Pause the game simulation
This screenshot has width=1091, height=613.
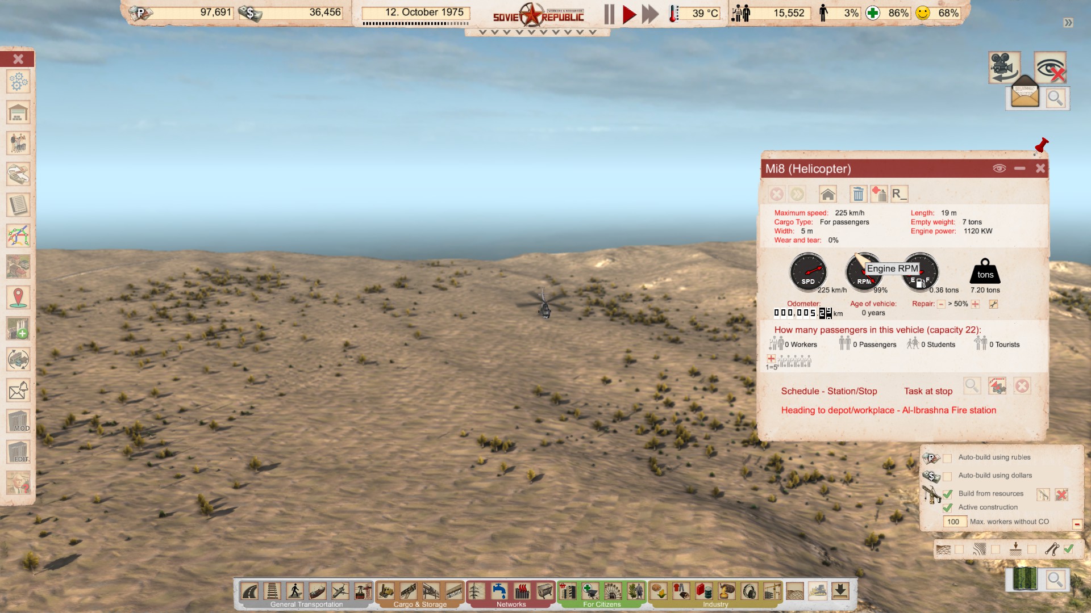click(x=609, y=14)
